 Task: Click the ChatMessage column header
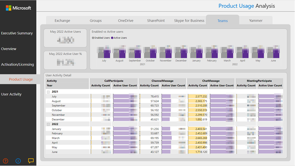pos(211,81)
